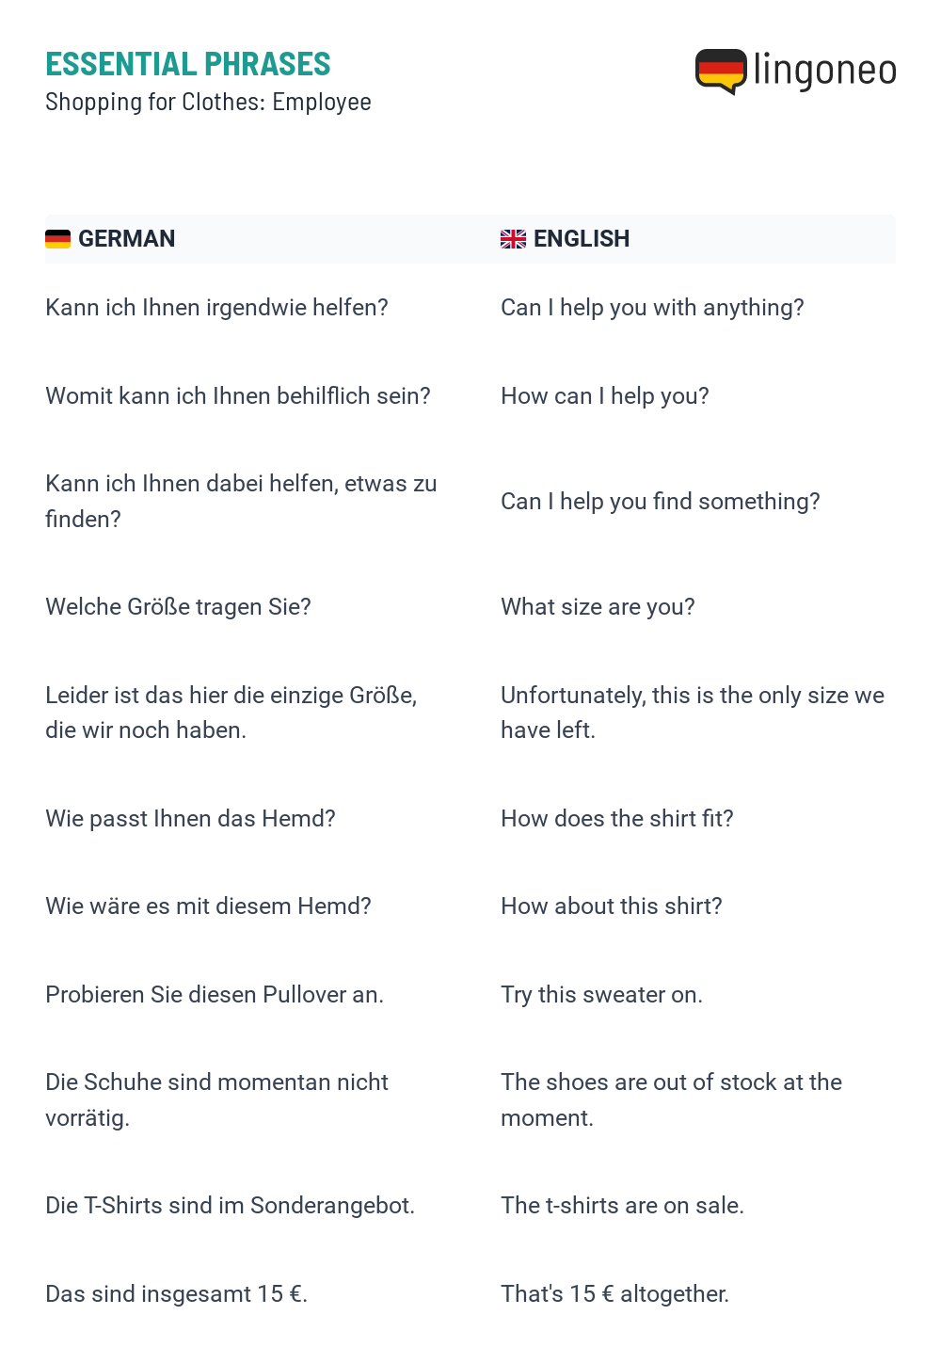Click translation How can I help you?

[x=605, y=396]
